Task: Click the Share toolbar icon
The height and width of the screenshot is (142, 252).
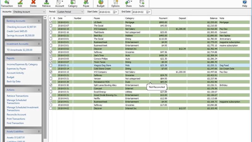Action: (129, 3)
